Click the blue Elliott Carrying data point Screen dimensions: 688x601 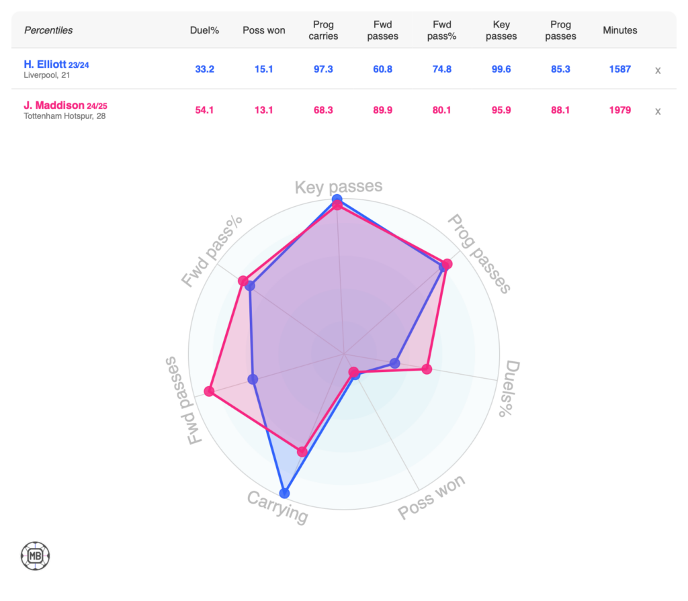coord(284,493)
